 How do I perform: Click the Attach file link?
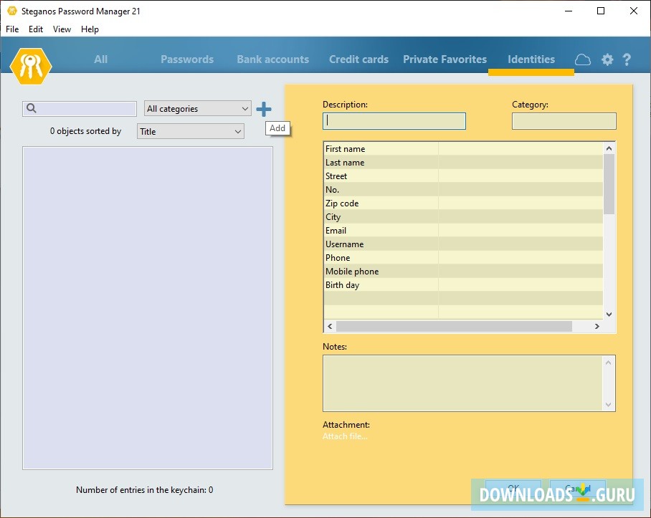click(345, 436)
